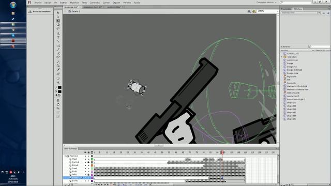Select the muzzle flash 3 library item

click(293, 96)
